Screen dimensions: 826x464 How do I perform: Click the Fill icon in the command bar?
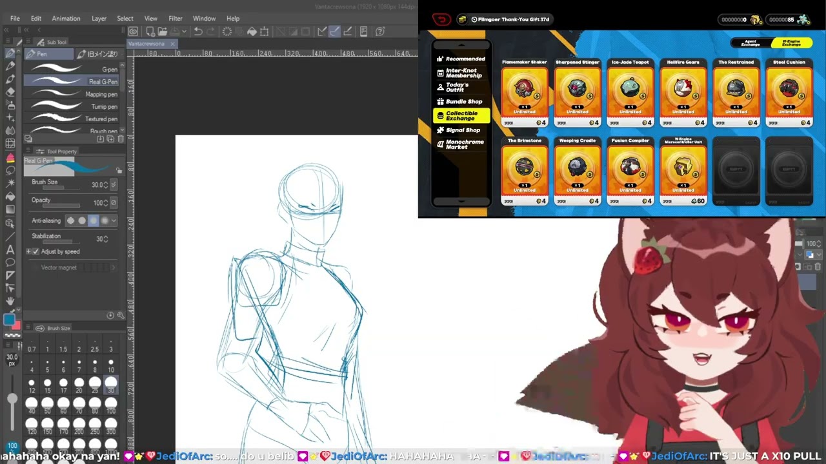point(252,32)
